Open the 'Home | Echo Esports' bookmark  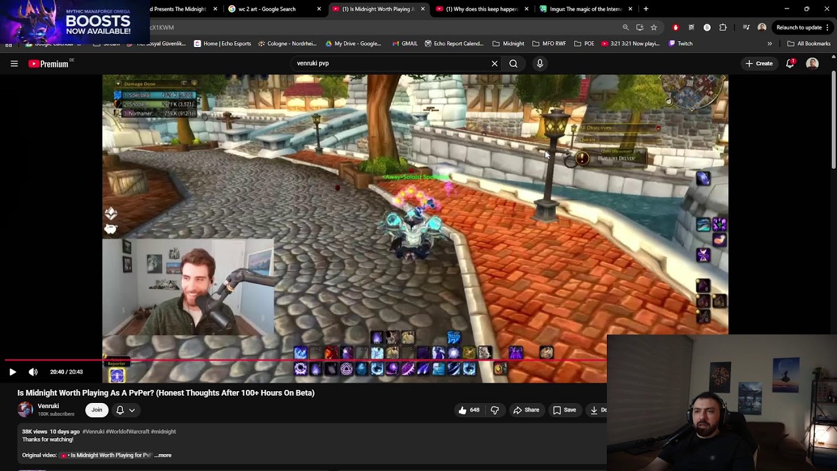pos(222,44)
